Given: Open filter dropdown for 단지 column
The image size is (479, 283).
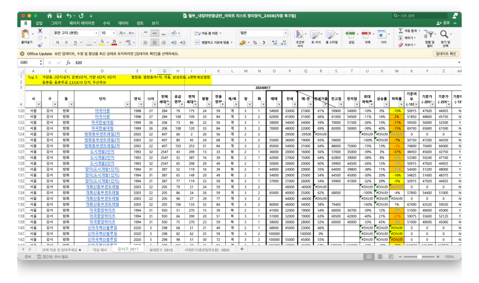Looking at the screenshot, I should [127, 104].
